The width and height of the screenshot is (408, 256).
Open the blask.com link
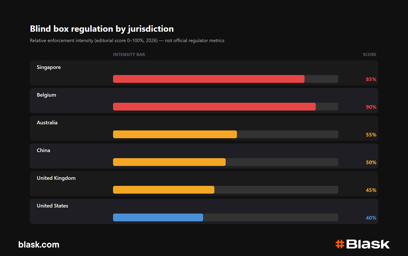click(x=39, y=245)
